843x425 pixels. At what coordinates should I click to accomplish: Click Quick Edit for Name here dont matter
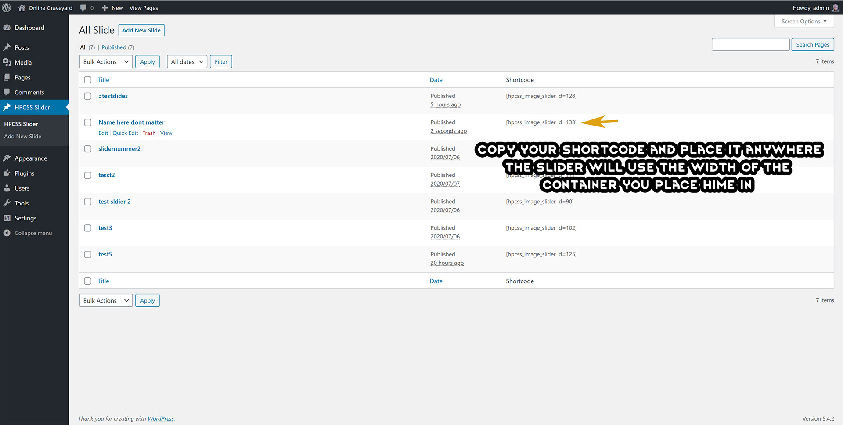[125, 133]
